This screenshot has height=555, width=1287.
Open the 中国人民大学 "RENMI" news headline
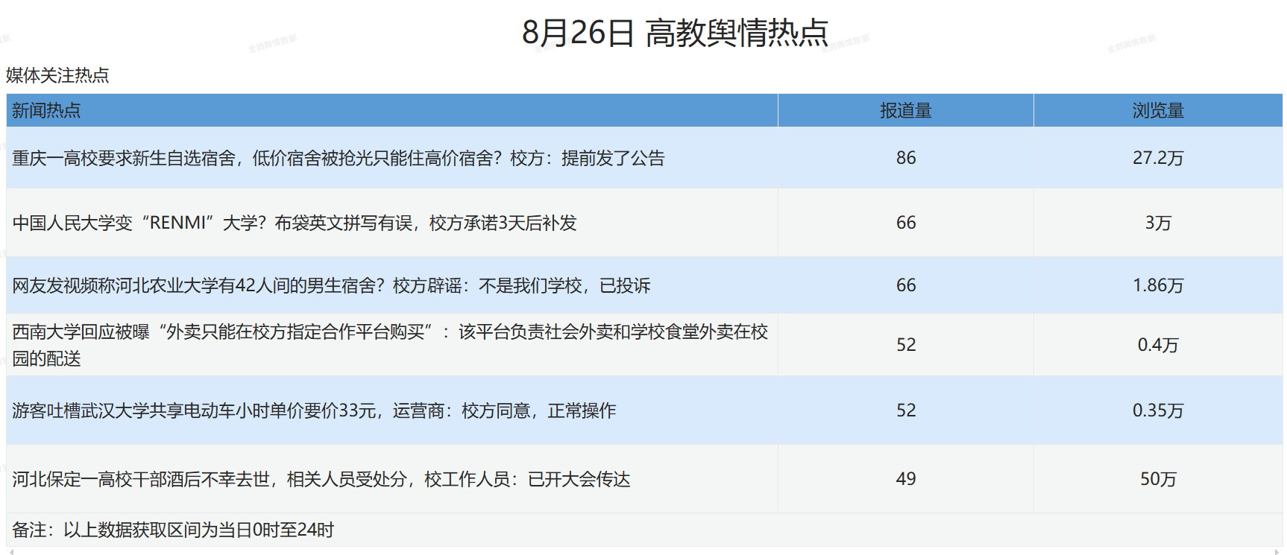pyautogui.click(x=295, y=223)
